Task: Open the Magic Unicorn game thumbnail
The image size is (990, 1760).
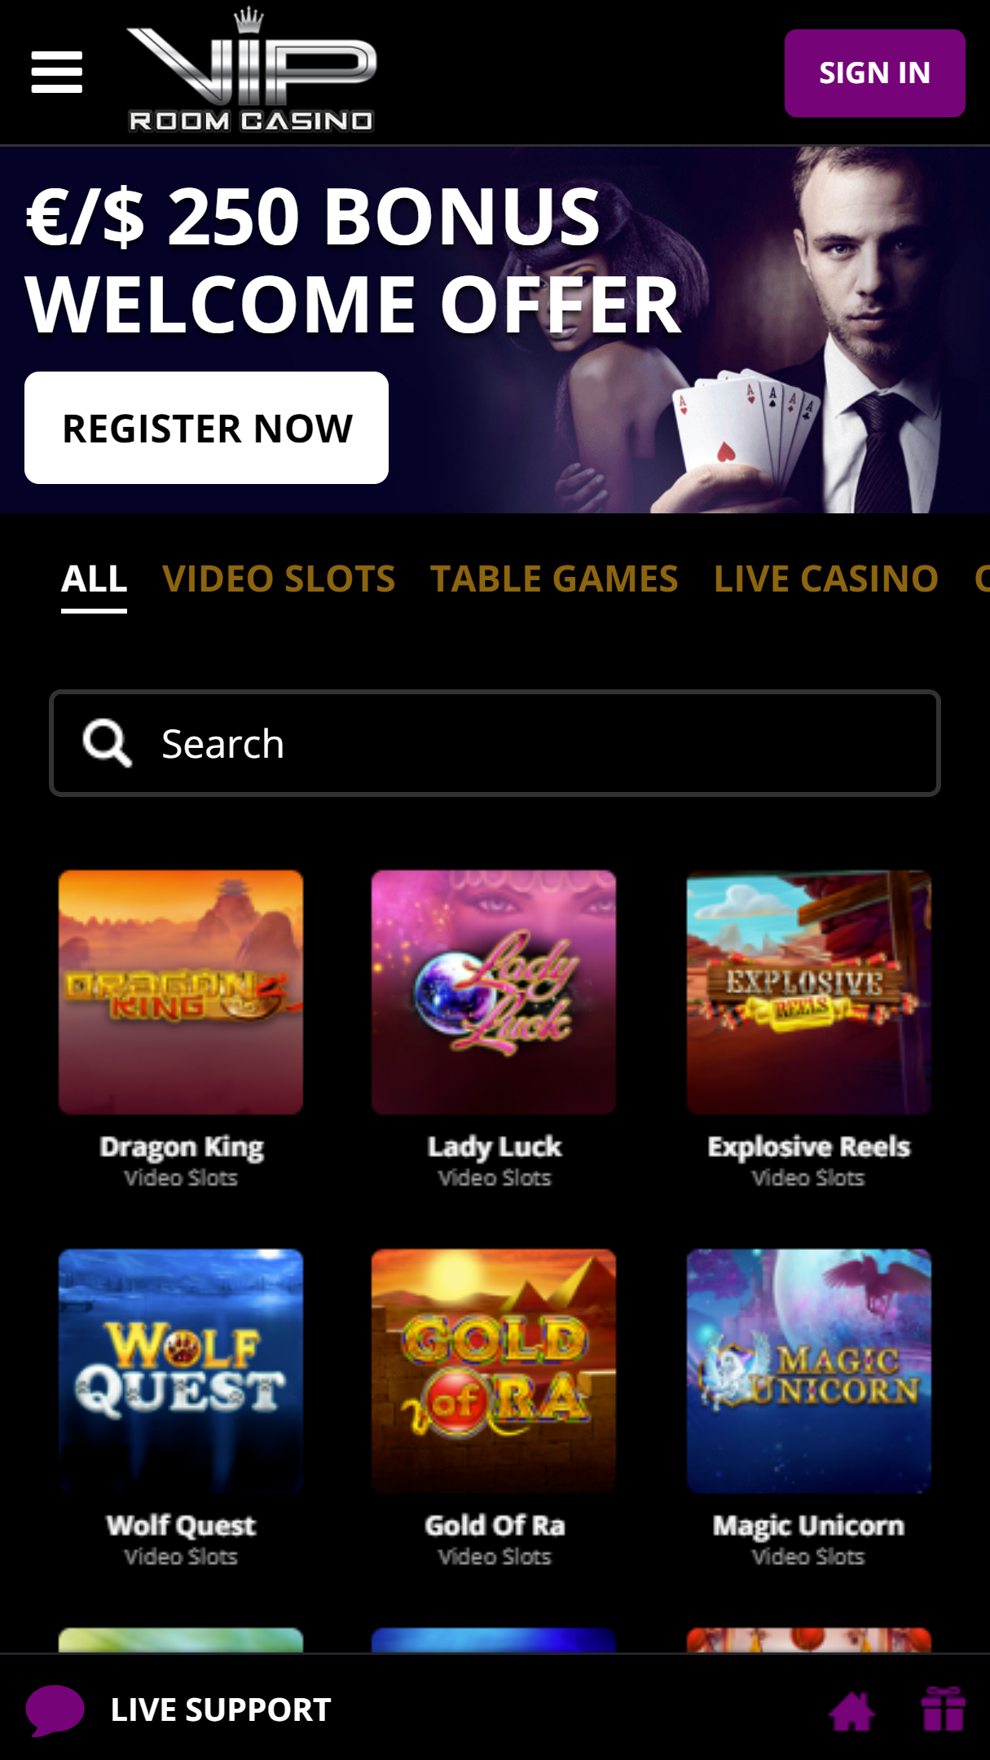Action: tap(808, 1371)
